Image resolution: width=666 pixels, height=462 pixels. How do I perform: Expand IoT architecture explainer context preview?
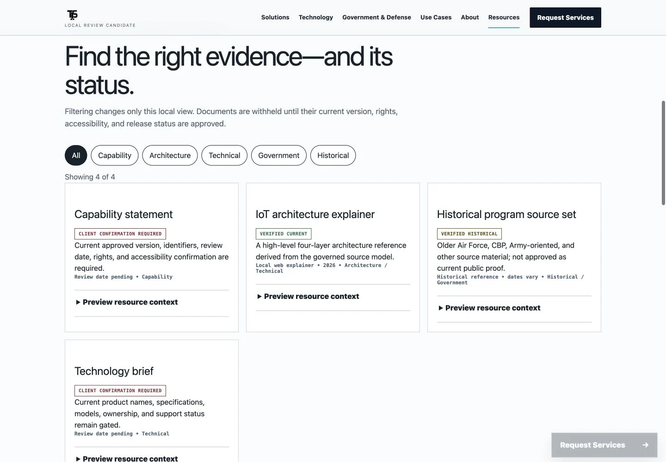click(x=333, y=297)
